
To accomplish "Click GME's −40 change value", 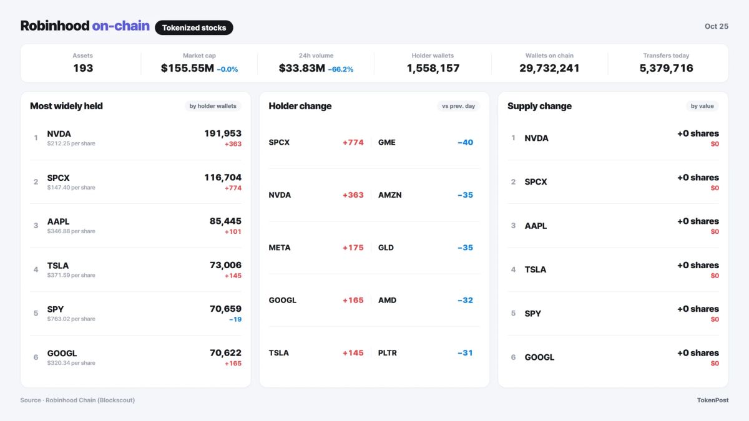I will click(465, 142).
